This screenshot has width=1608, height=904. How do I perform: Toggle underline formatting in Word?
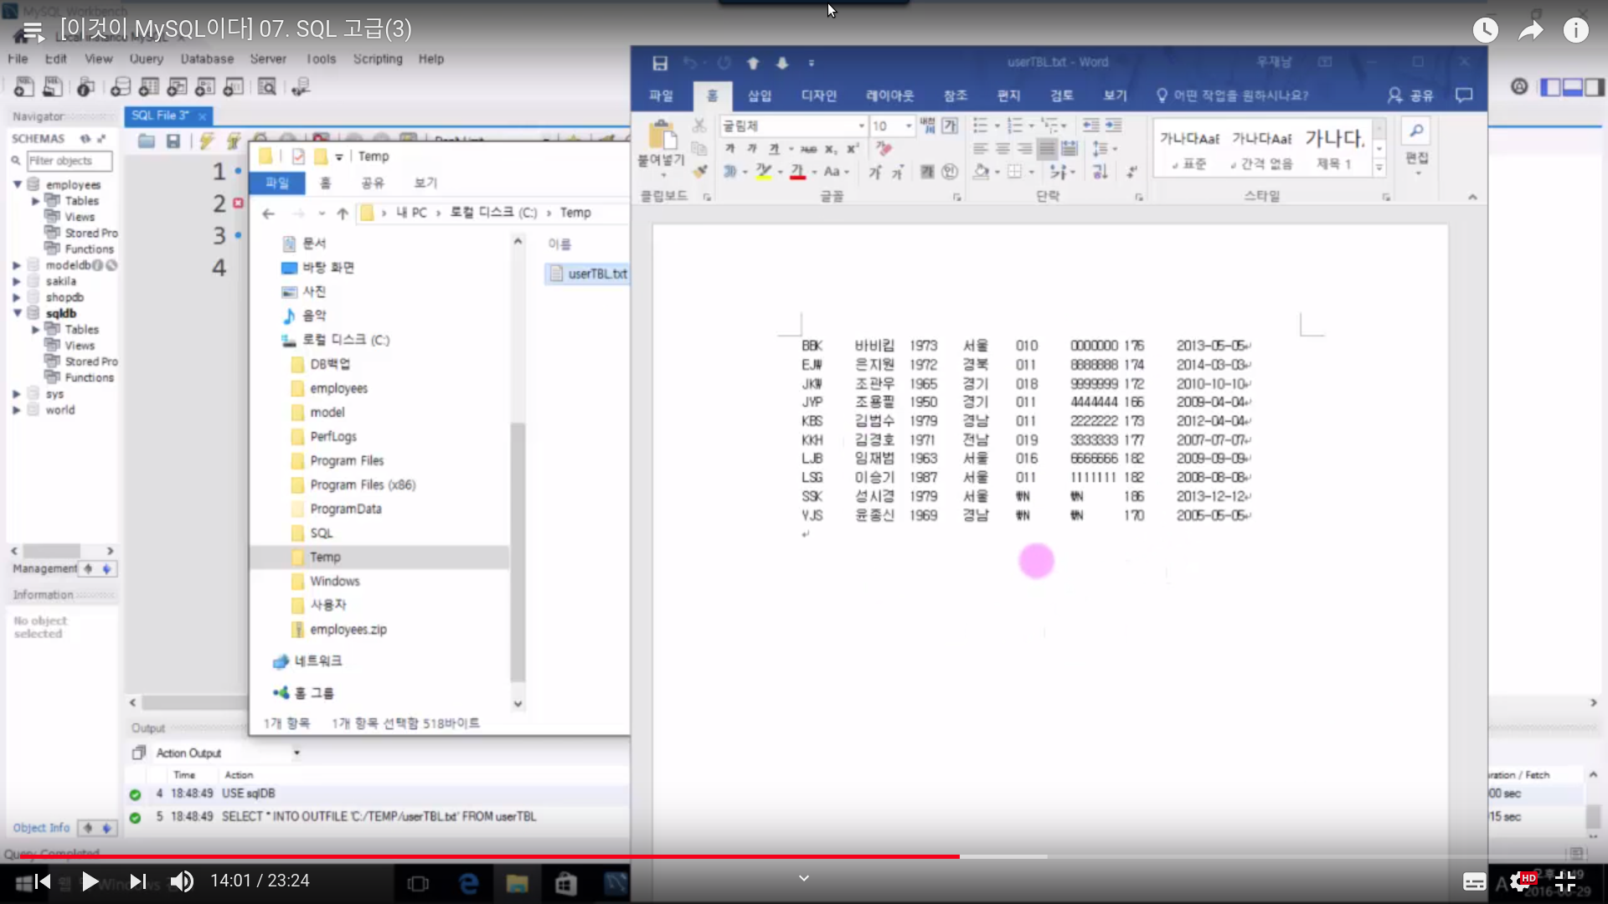click(x=773, y=149)
